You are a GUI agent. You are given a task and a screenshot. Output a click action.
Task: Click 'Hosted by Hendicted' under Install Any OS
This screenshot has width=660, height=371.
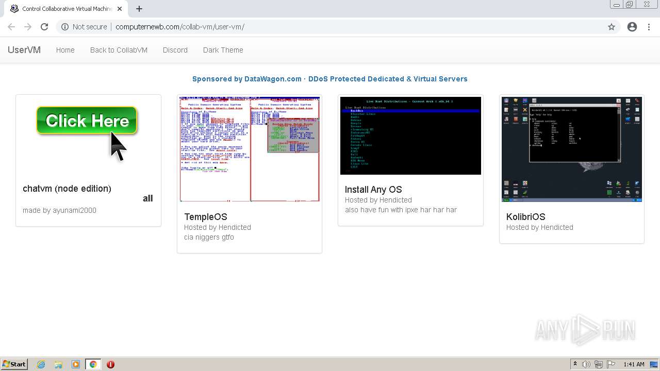tap(378, 200)
